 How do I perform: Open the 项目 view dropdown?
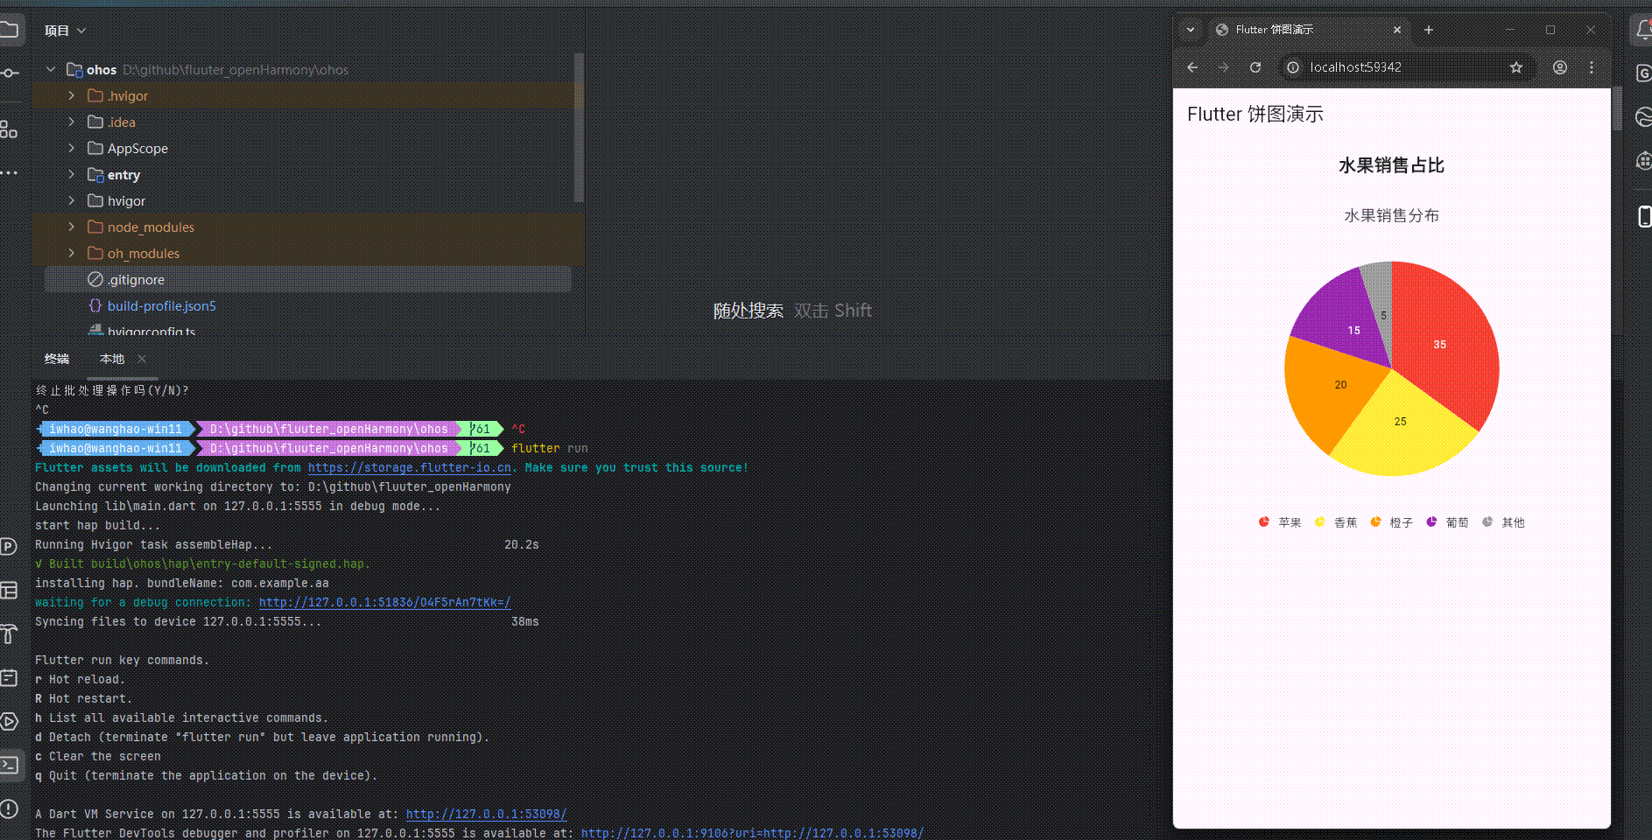tap(66, 31)
